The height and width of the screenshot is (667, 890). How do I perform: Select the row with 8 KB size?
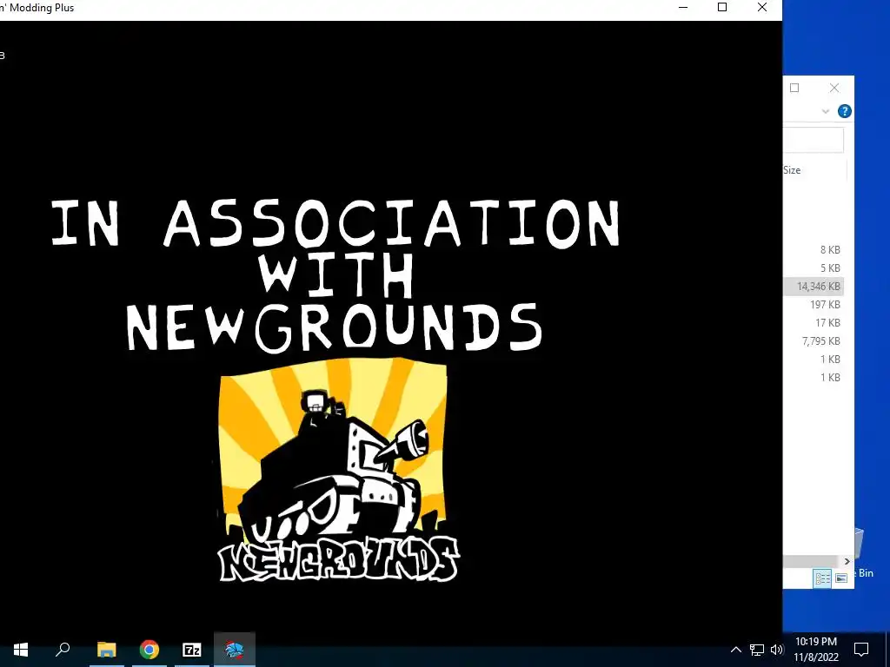pyautogui.click(x=814, y=249)
